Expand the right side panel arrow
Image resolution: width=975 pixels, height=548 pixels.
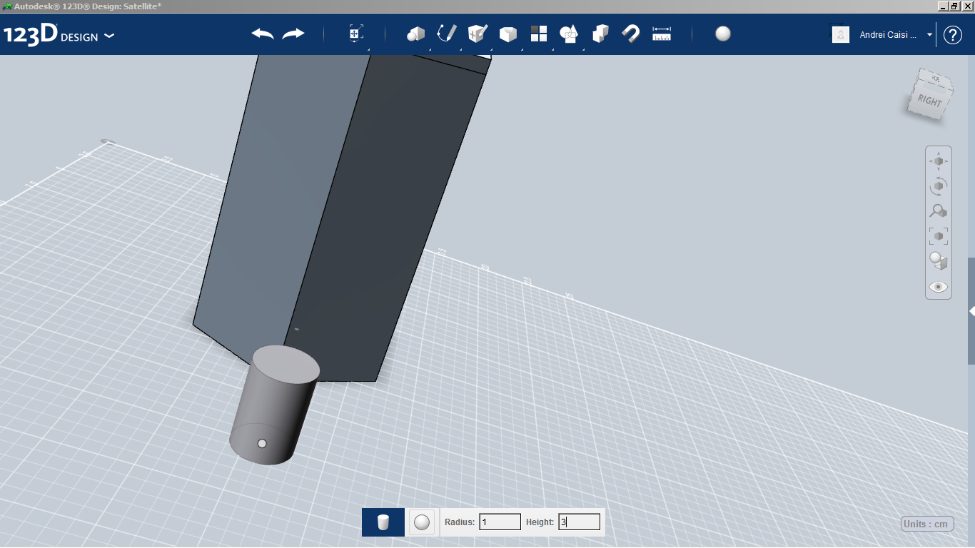[x=971, y=311]
